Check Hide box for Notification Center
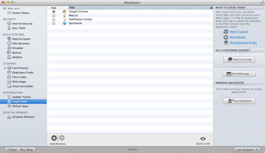Screen dimensions: 265x153 click(x=54, y=19)
